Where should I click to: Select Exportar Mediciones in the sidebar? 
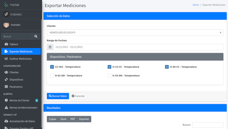pos(21,51)
